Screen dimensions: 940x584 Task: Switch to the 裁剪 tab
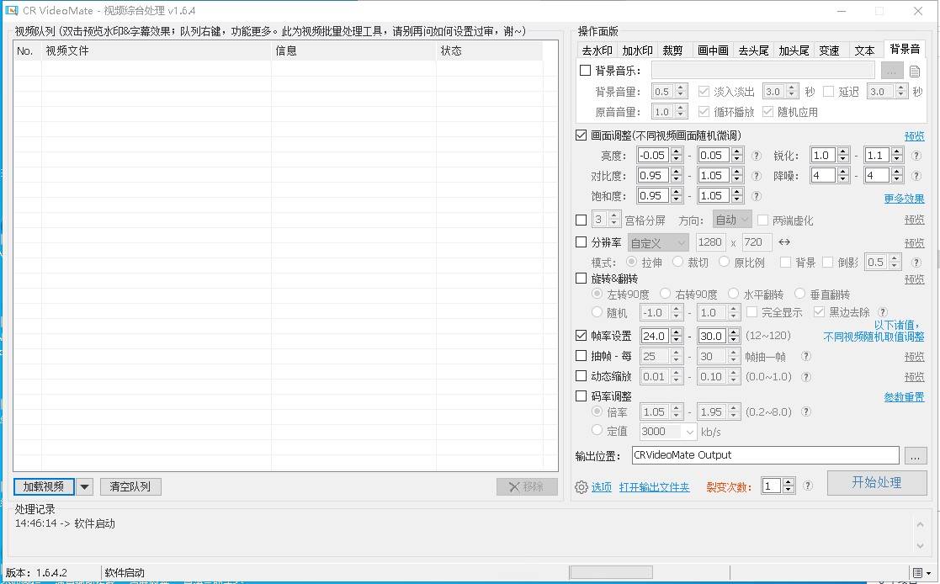(672, 50)
